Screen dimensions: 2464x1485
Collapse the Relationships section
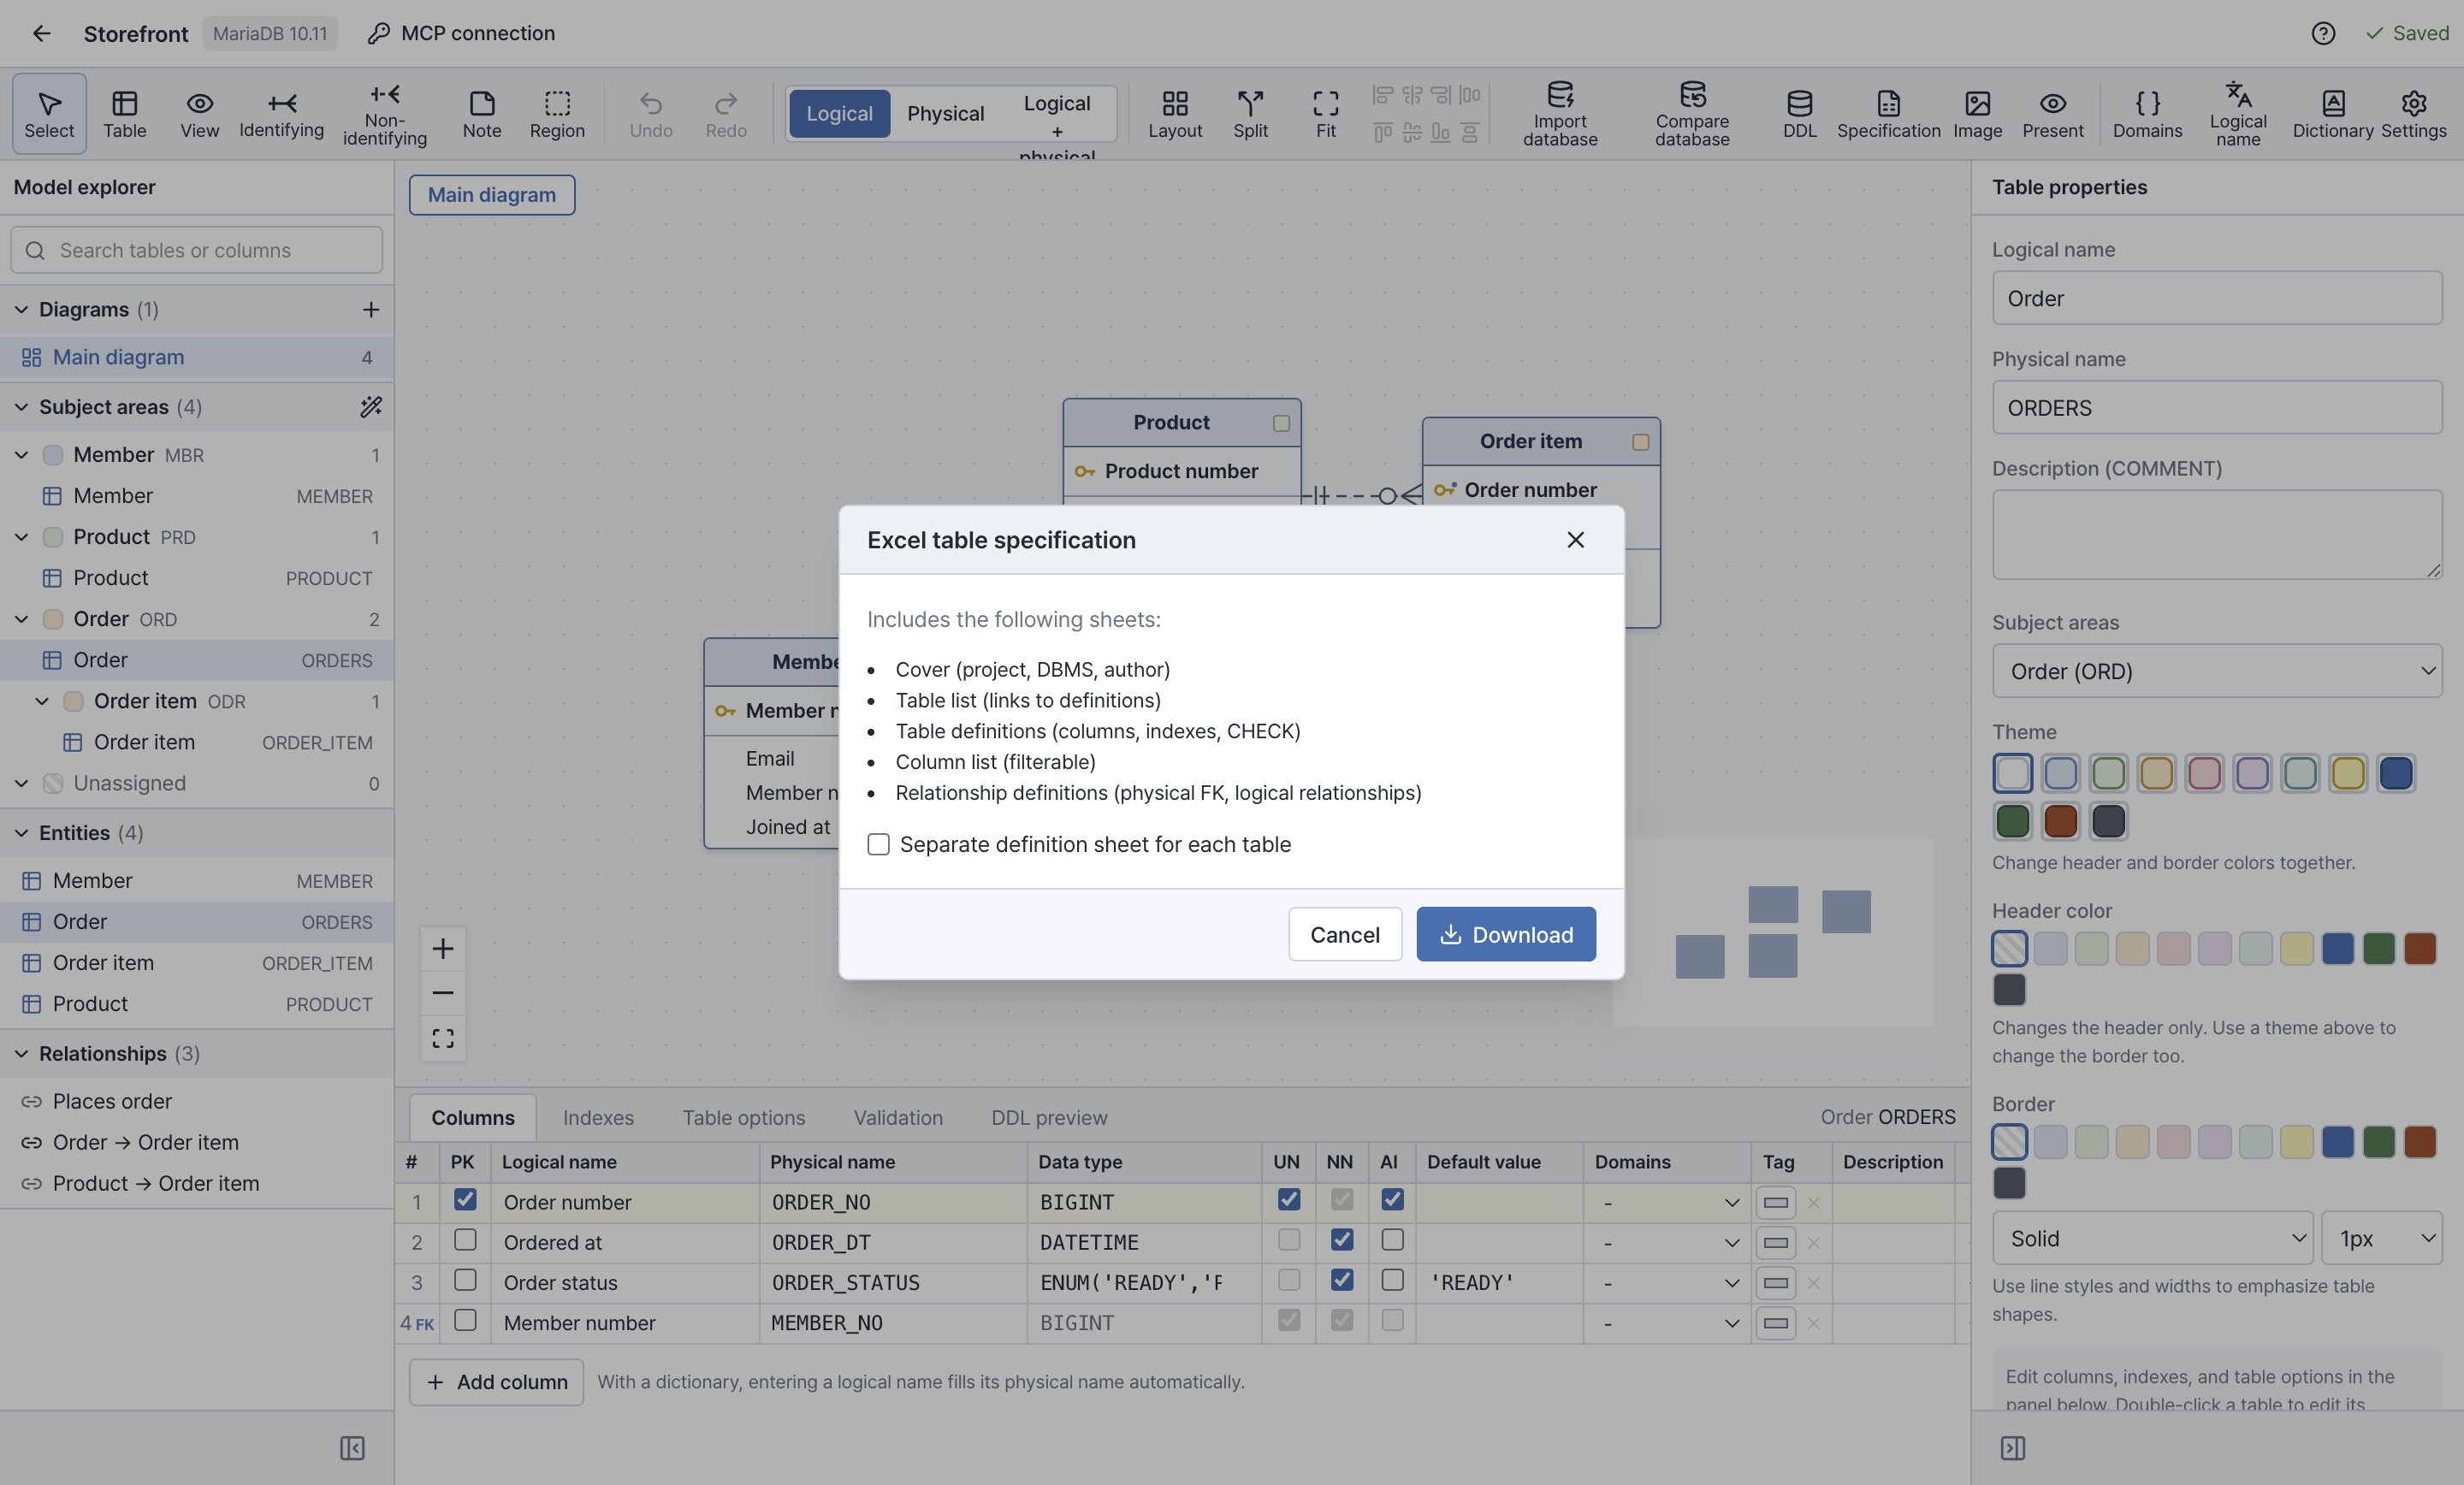tap(21, 1053)
